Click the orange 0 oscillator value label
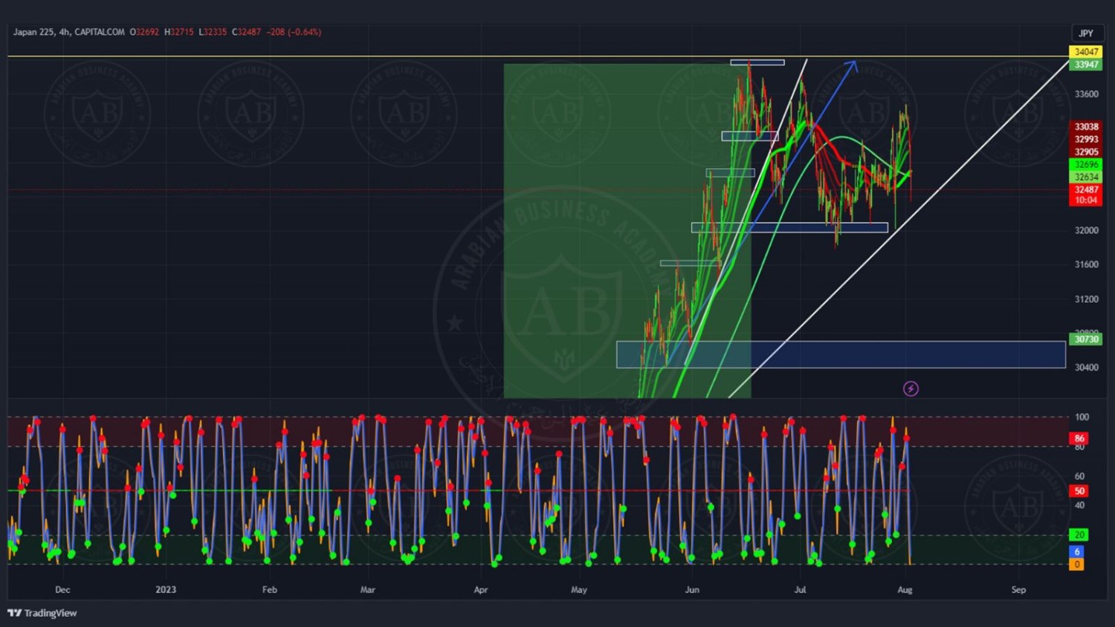 point(1076,565)
